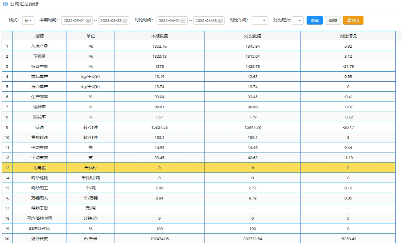
Task: Open calendar for start date 2022-05-01
Action: (x=89, y=21)
